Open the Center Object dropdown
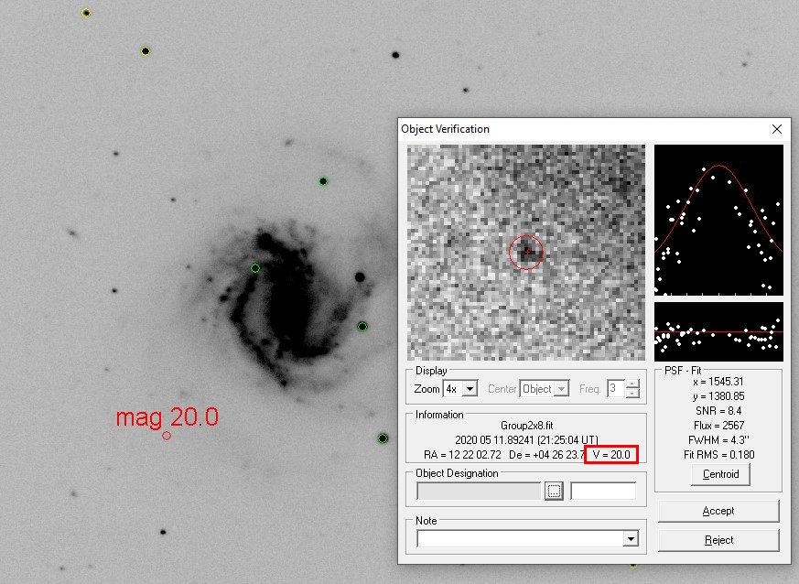This screenshot has height=584, width=799. (x=561, y=389)
